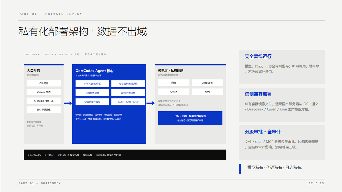
Task: Click the 入口形态 heading
Action: [x=33, y=71]
